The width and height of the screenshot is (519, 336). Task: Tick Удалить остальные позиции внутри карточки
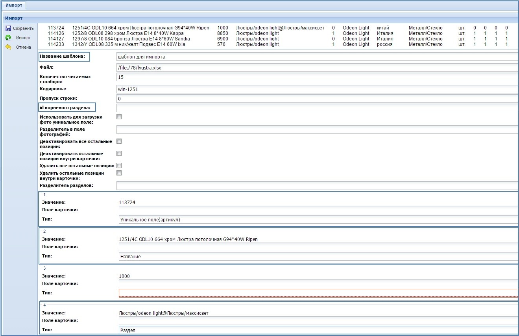tap(119, 173)
